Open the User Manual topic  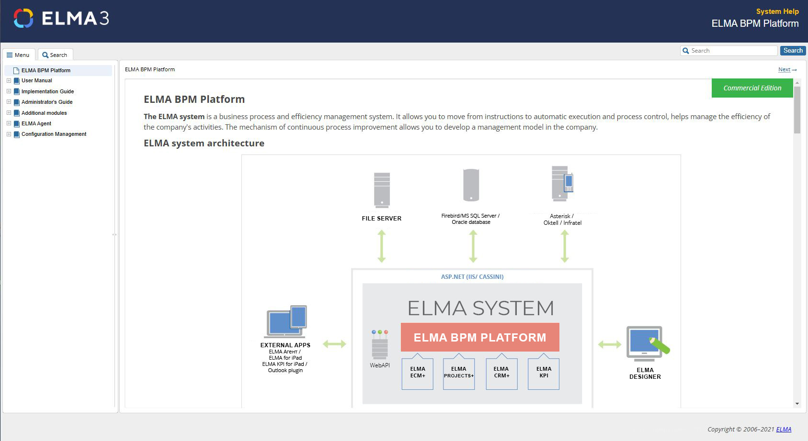tap(37, 80)
